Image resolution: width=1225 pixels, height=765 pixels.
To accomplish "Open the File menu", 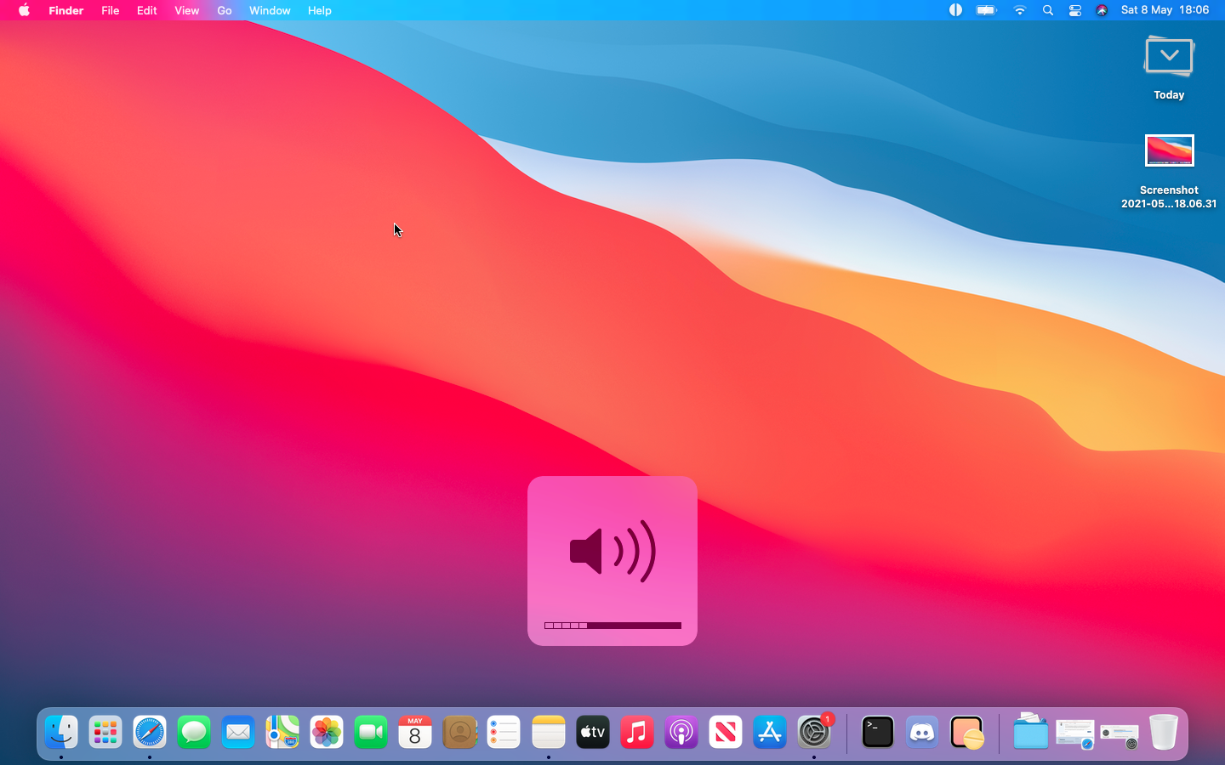I will tap(110, 10).
